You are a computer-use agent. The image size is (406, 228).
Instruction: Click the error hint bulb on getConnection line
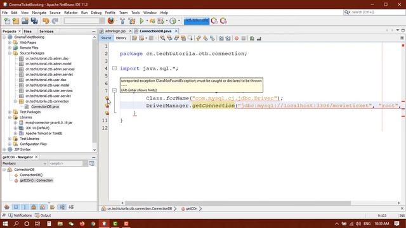107,106
